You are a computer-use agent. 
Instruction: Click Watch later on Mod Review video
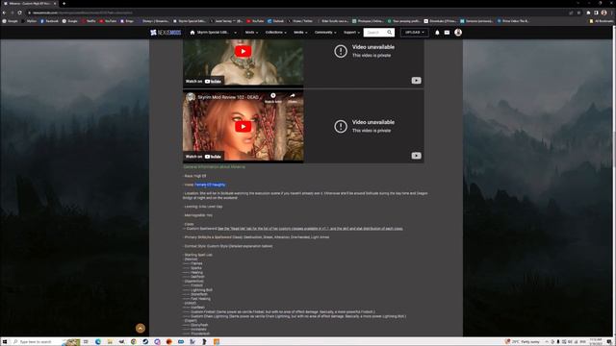tap(273, 98)
